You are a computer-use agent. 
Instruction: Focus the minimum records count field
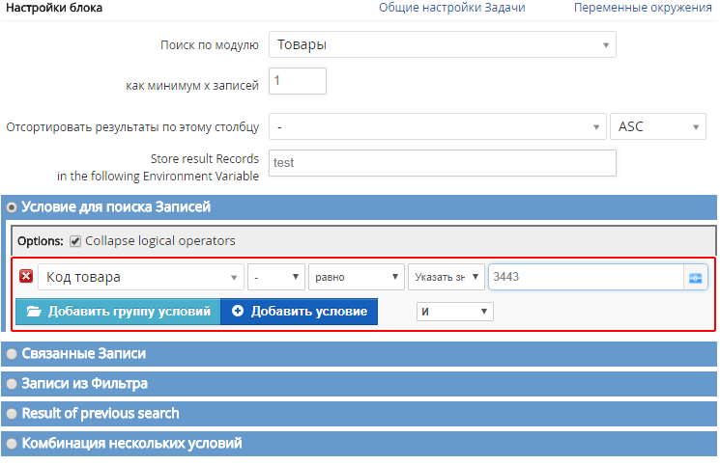coord(298,81)
